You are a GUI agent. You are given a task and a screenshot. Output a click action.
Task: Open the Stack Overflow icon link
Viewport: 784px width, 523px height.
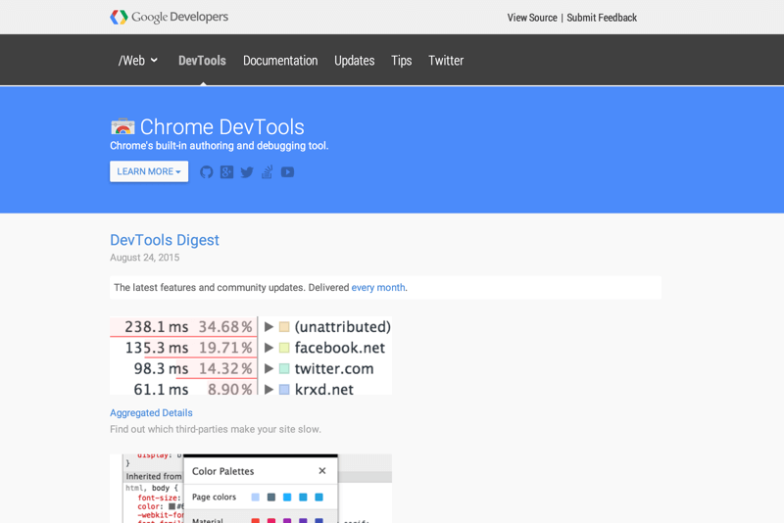pyautogui.click(x=267, y=172)
